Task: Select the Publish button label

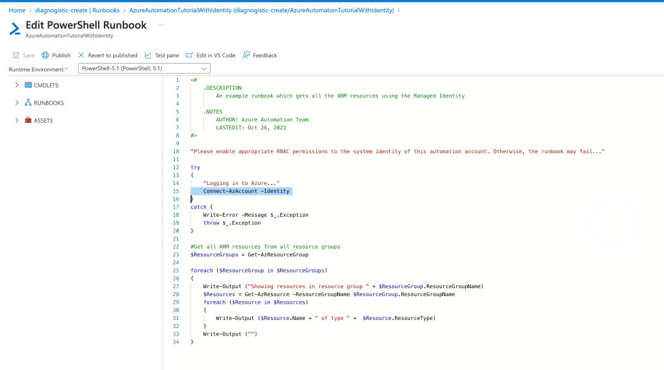Action: [61, 55]
